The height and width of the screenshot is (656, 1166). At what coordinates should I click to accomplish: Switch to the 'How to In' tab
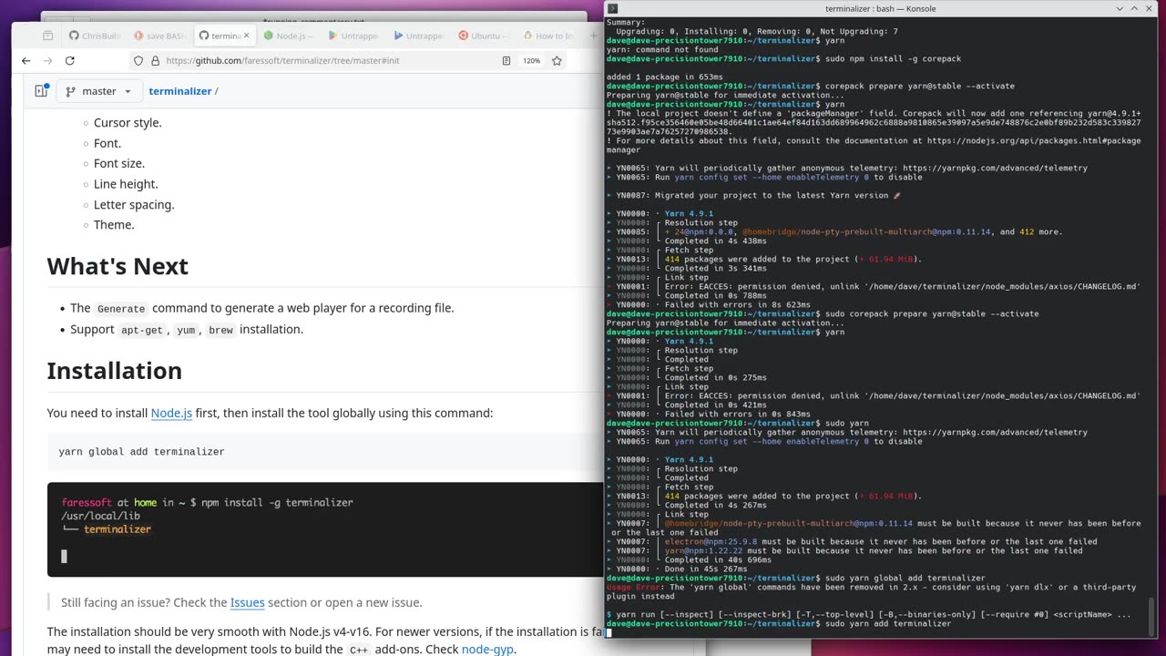pos(547,36)
